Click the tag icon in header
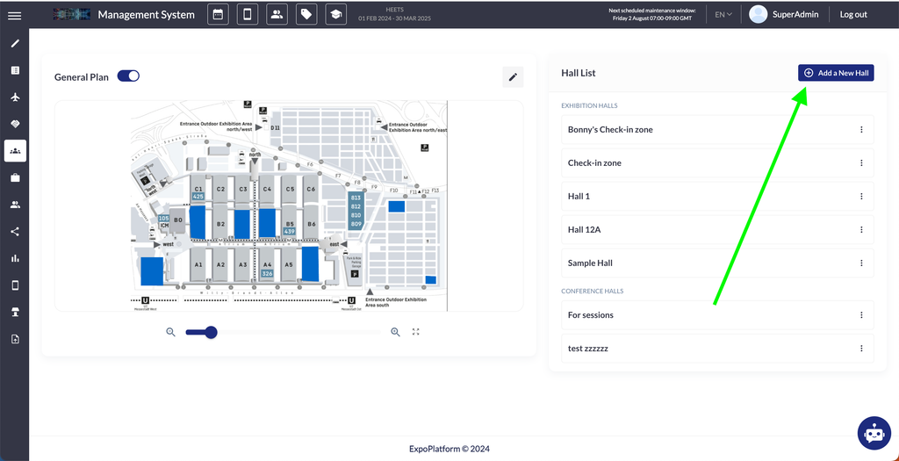This screenshot has width=899, height=461. pyautogui.click(x=306, y=15)
